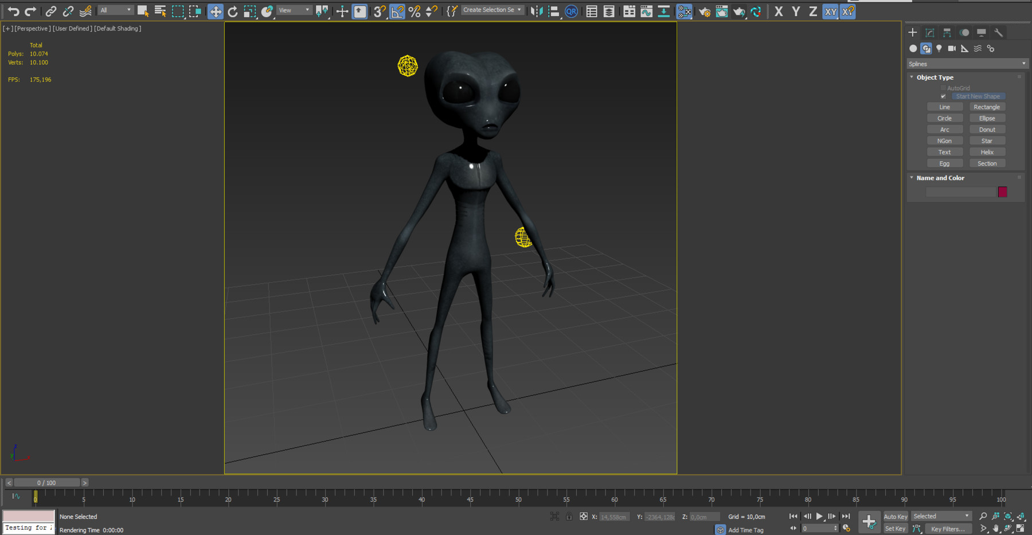
Task: Open the object color swatch
Action: (x=1002, y=192)
